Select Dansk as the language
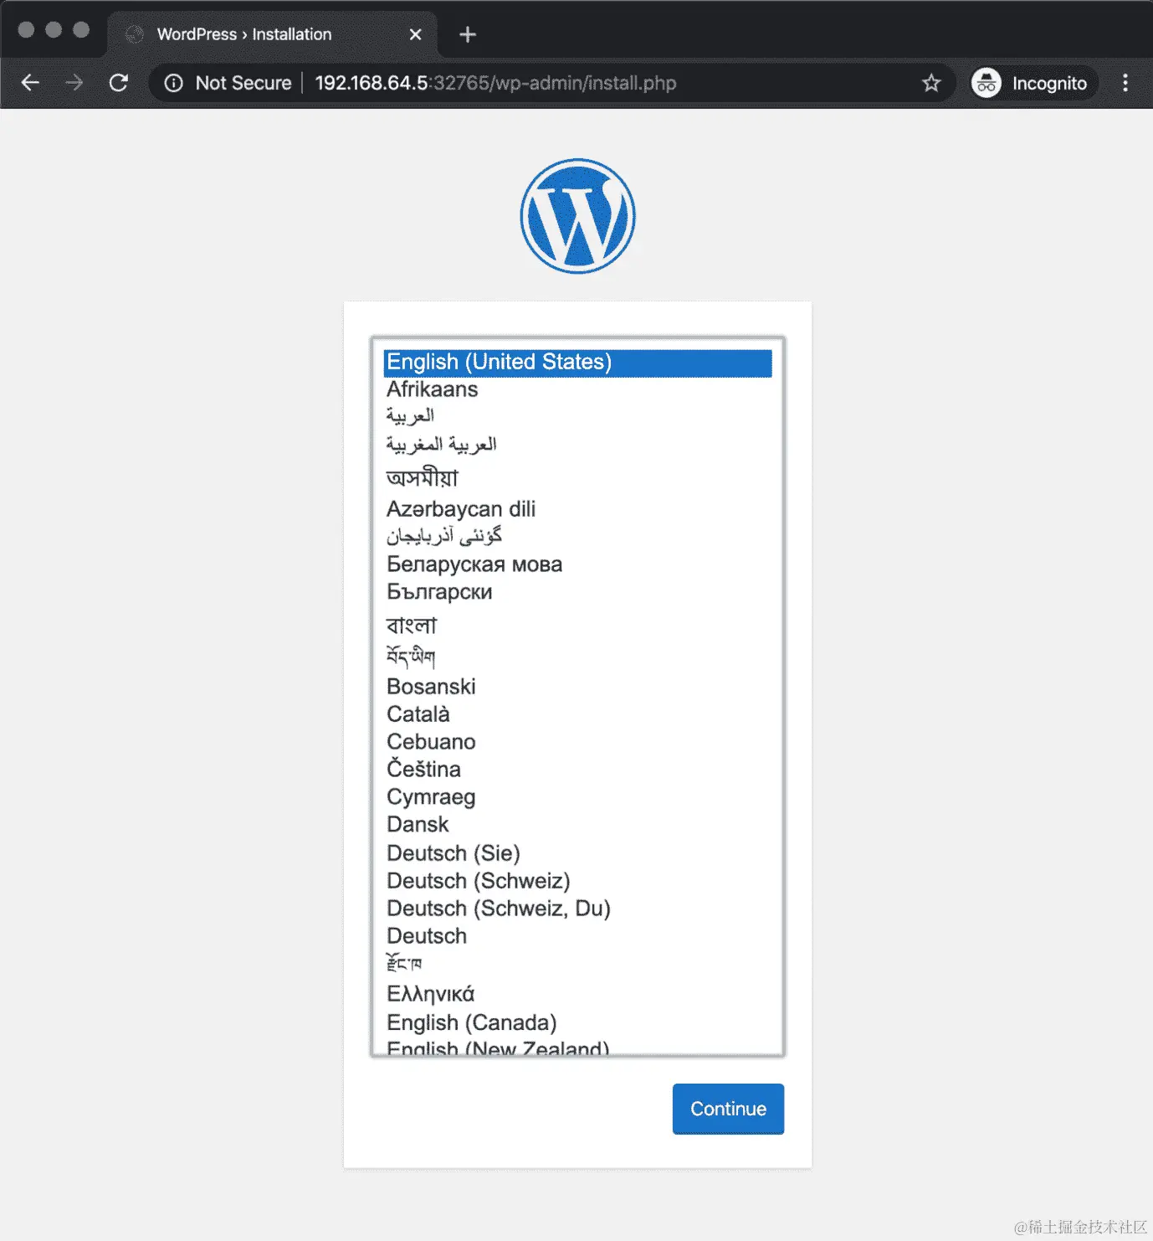This screenshot has height=1241, width=1153. (418, 824)
